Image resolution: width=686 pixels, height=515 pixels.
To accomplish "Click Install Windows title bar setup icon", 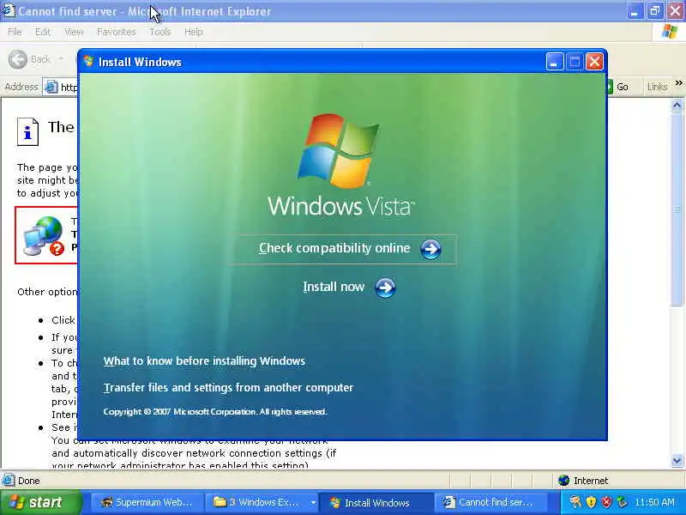I will 88,61.
